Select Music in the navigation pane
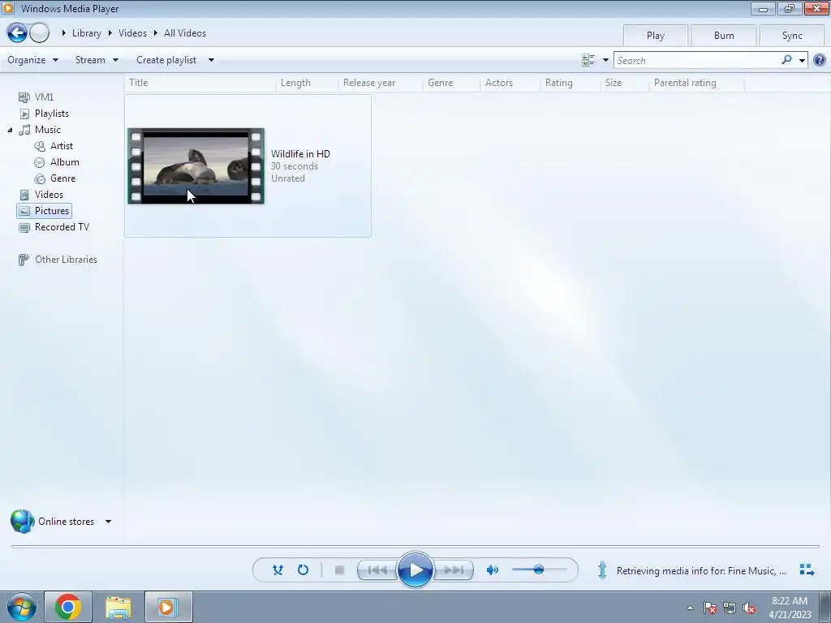 (x=48, y=129)
